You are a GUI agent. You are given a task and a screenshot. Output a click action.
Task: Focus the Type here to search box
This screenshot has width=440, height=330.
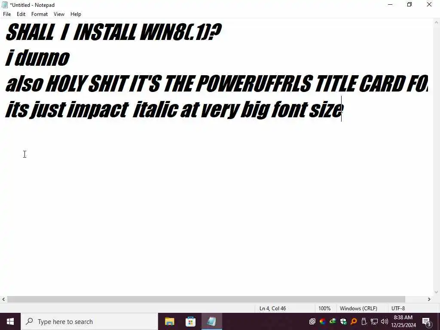coord(89,321)
